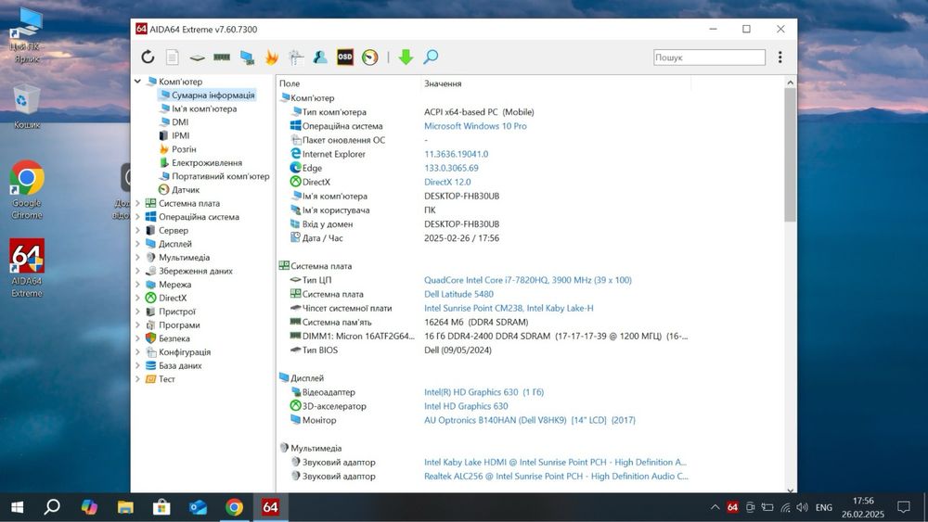Click the sensor panel toolbar icon

pyautogui.click(x=296, y=57)
